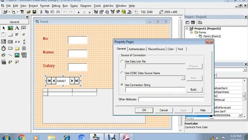Open the Debug menu
Viewport: 248px width, 140px height.
(56, 6)
